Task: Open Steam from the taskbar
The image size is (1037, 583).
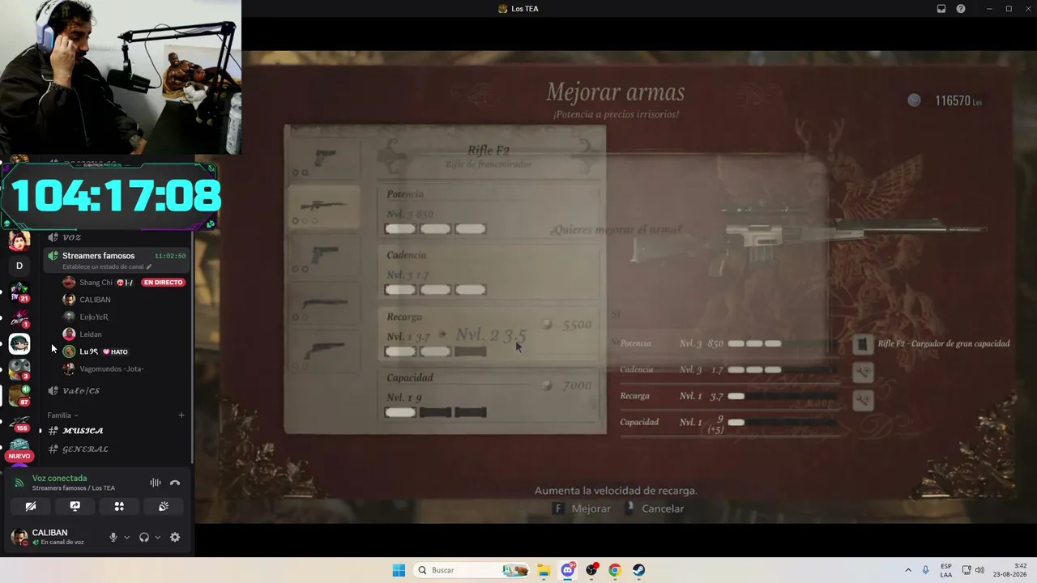Action: 638,570
